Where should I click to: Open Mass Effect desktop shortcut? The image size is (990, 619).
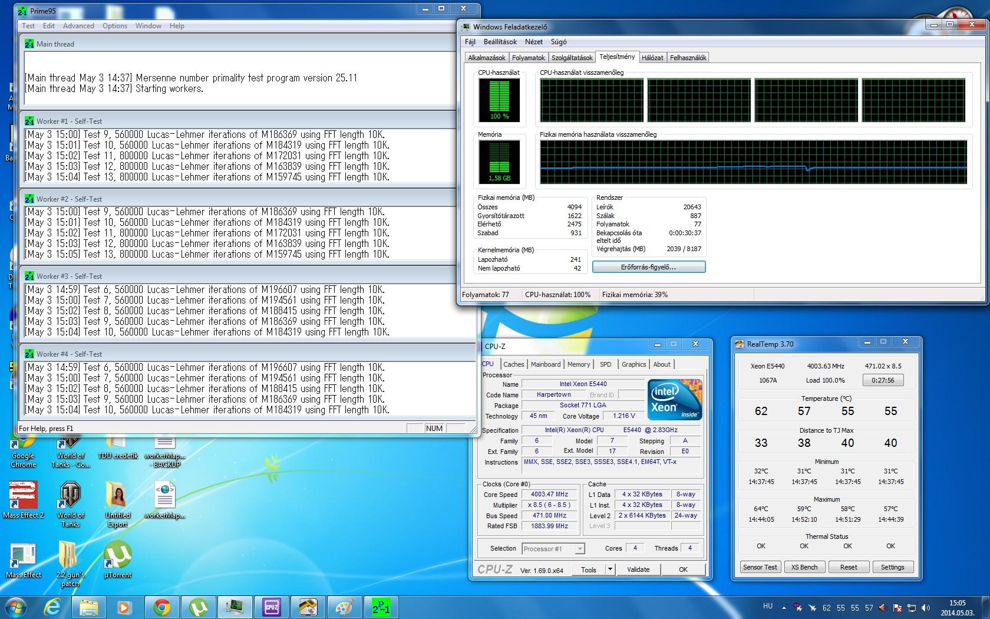pyautogui.click(x=24, y=560)
